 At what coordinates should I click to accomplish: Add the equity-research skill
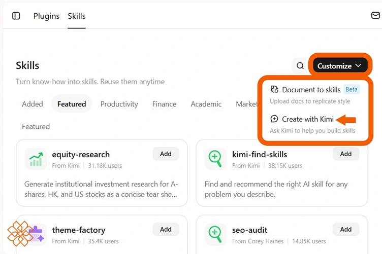(x=166, y=154)
